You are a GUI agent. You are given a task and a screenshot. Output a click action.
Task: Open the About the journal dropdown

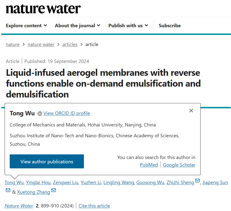point(77,26)
